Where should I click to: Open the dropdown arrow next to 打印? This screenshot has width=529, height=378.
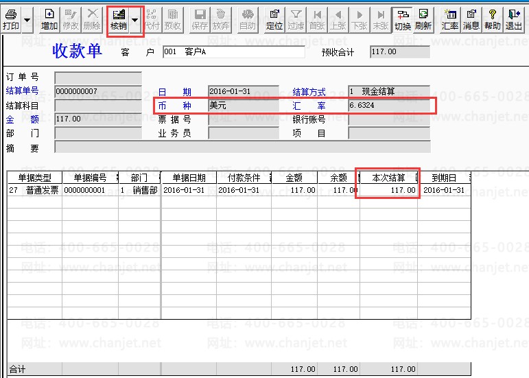pos(27,20)
